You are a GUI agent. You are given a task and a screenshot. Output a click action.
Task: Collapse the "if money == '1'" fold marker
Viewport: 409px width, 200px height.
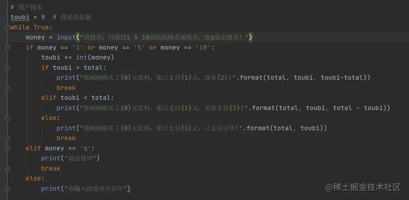(8, 48)
